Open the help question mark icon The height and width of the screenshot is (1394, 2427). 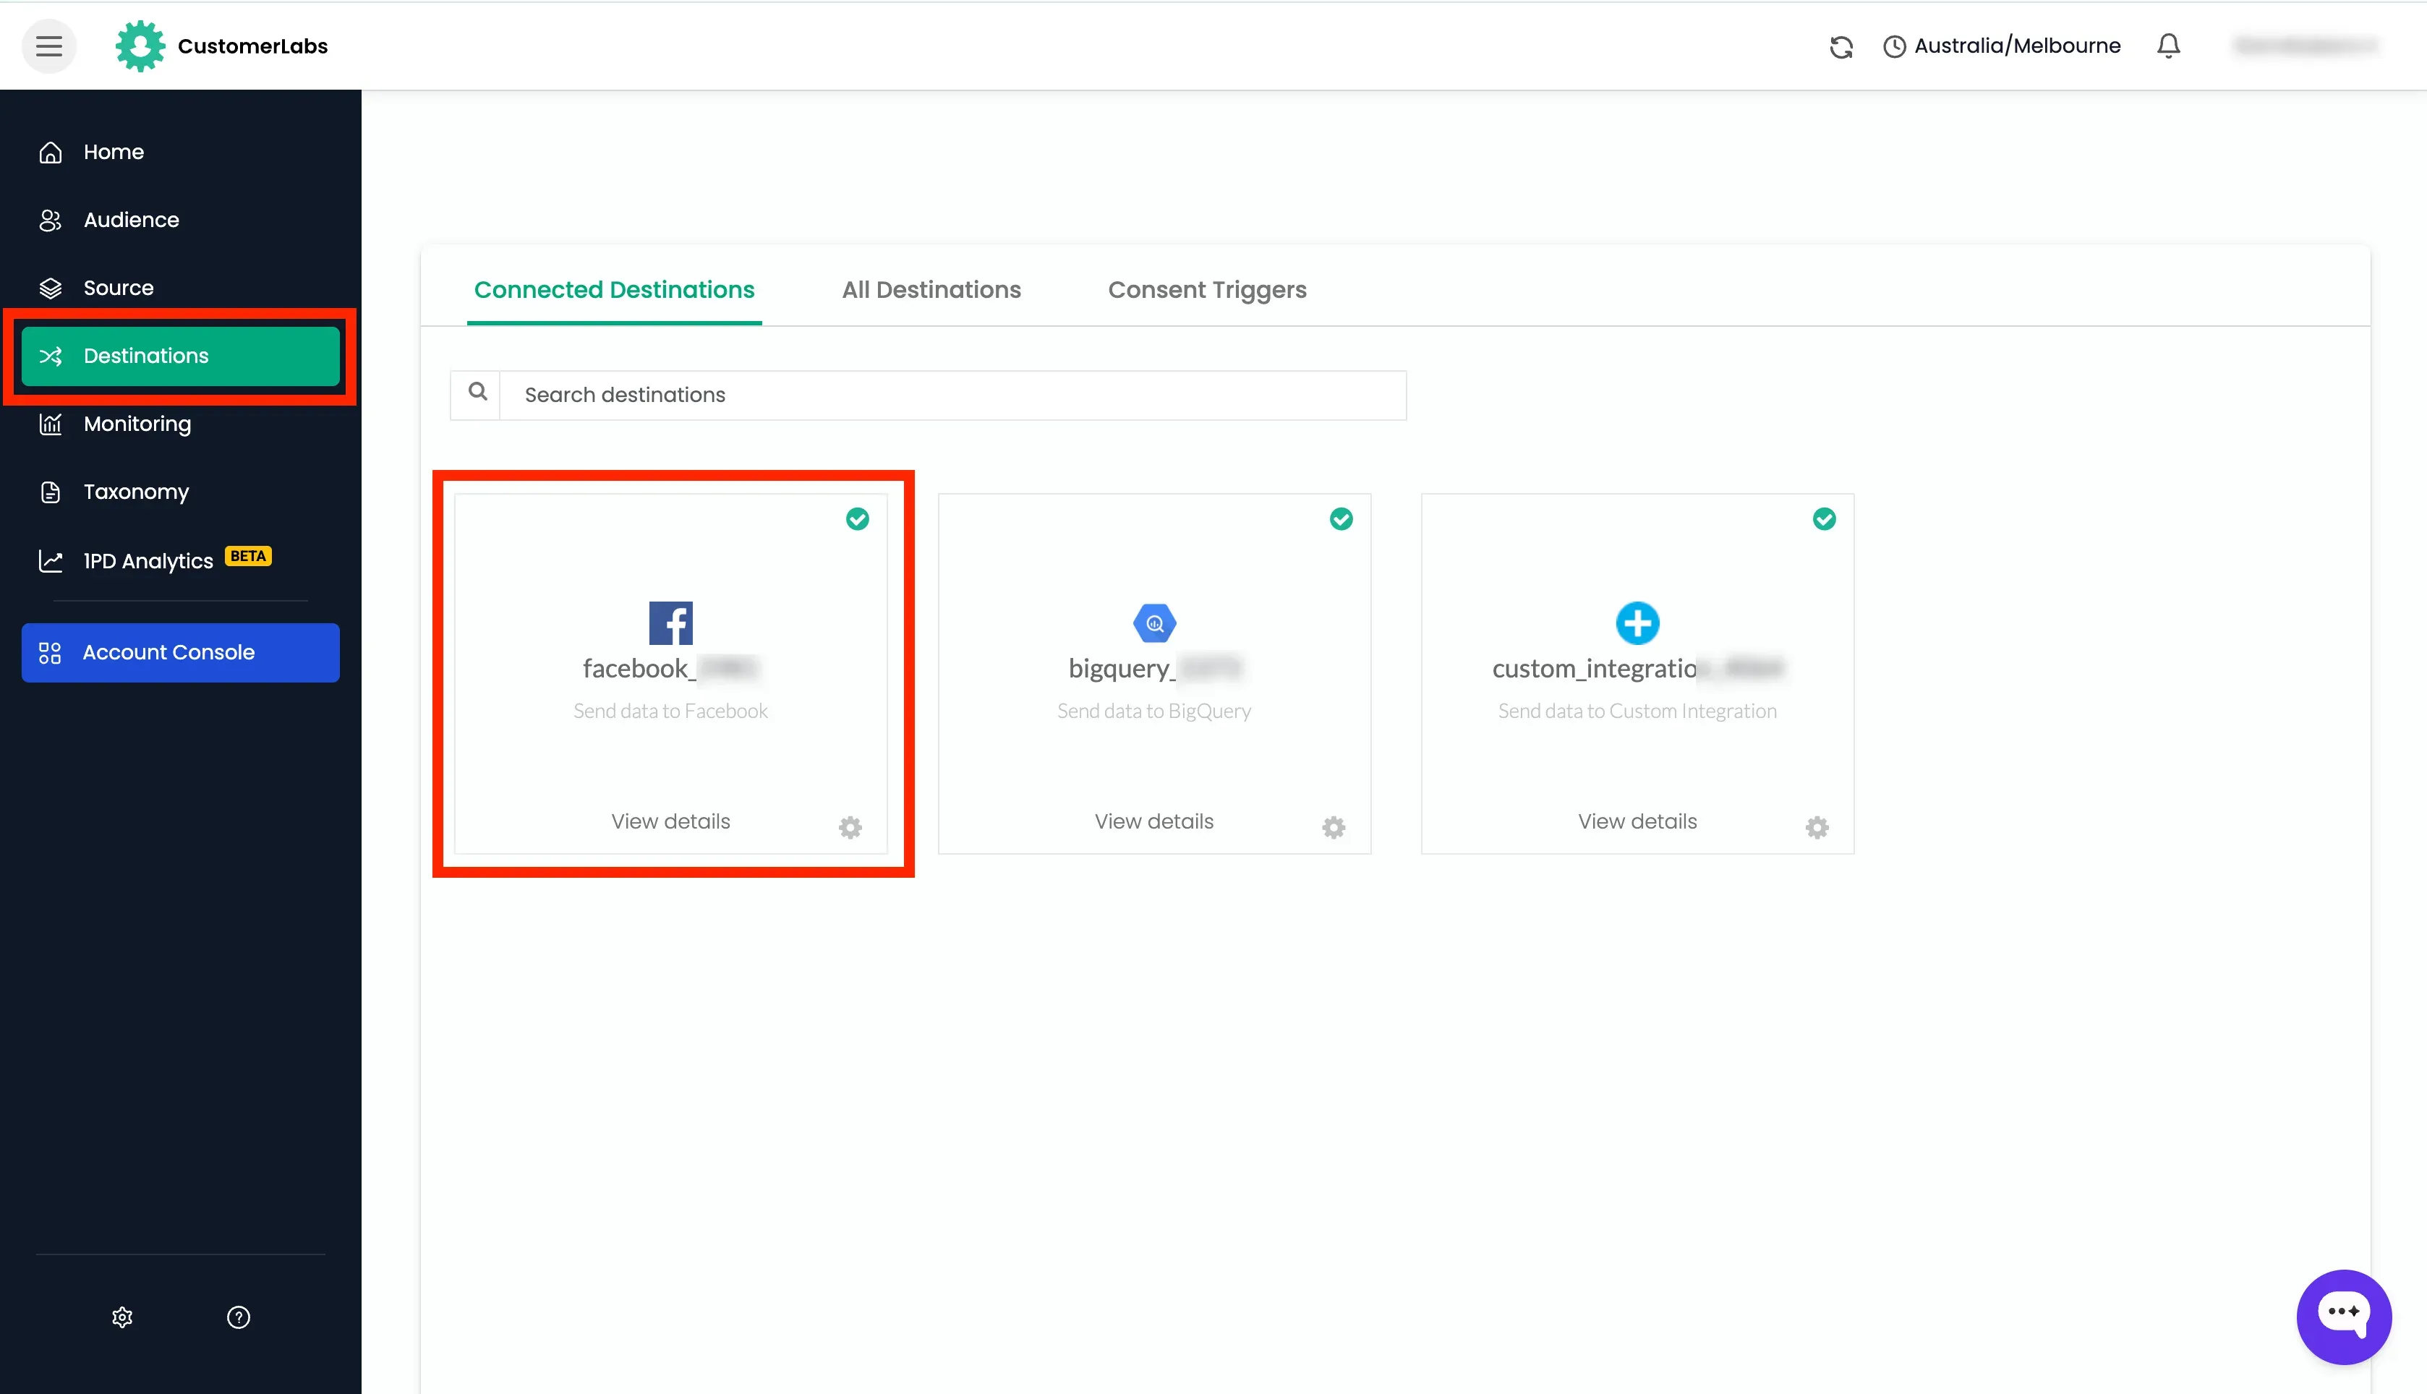pyautogui.click(x=239, y=1317)
